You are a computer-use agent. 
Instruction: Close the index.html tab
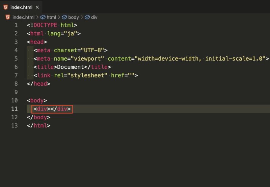37,7
